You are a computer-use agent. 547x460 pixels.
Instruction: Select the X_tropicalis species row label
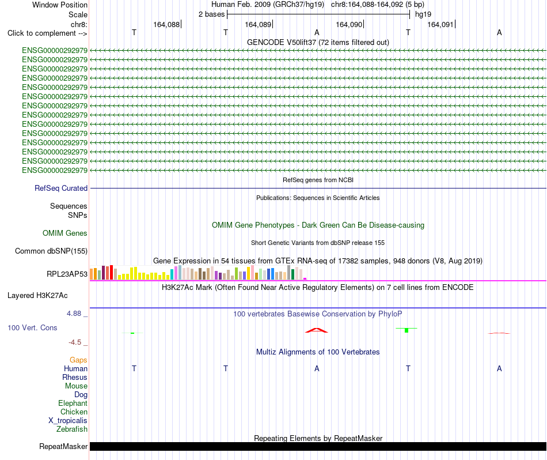point(68,421)
